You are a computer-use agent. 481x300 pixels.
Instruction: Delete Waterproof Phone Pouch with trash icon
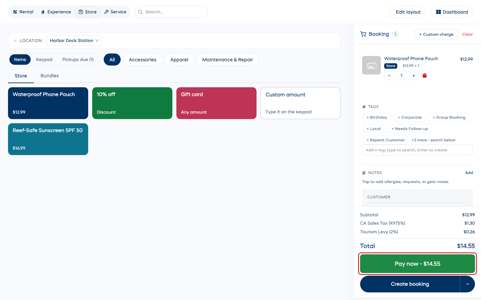tap(425, 76)
